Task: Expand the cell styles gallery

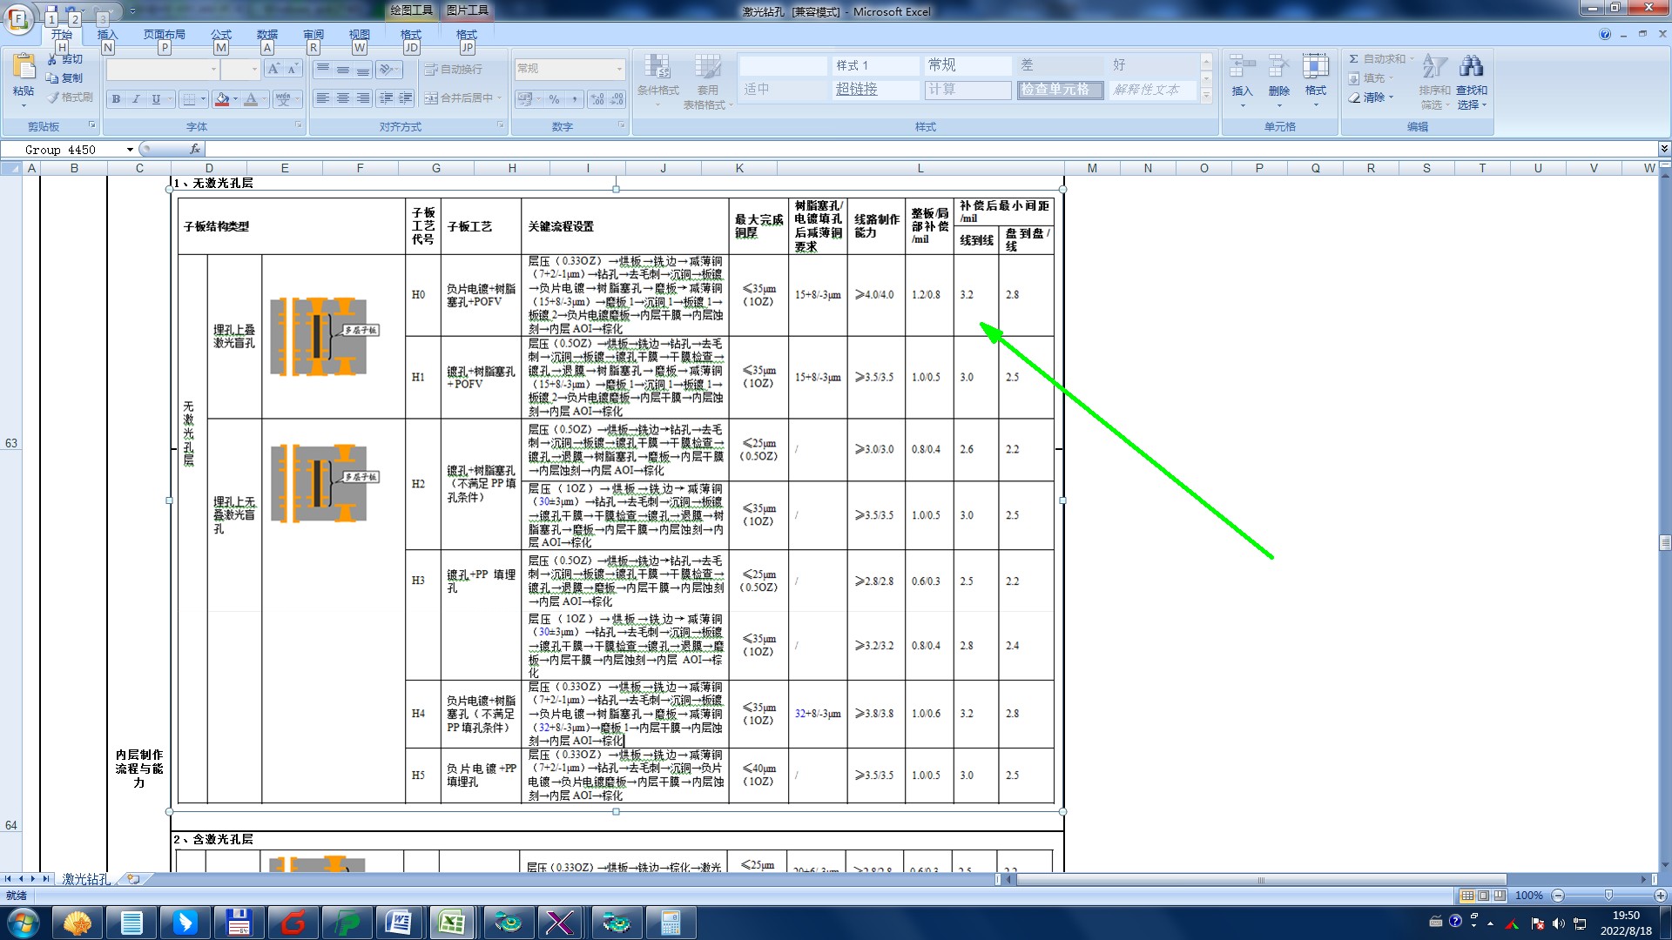Action: [x=1206, y=97]
